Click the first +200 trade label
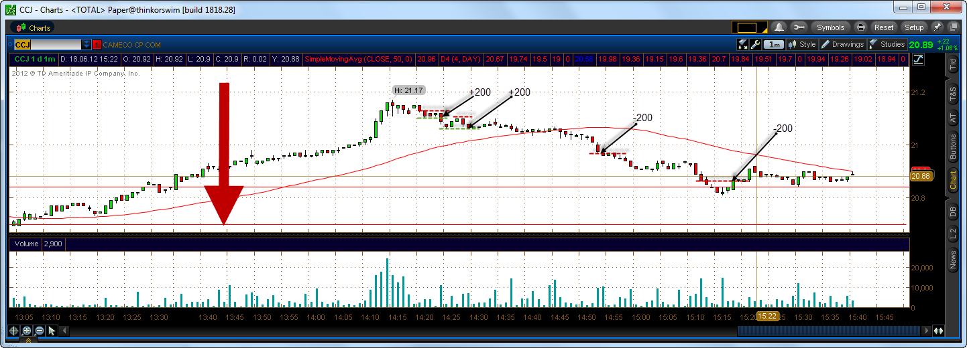Image resolution: width=967 pixels, height=348 pixels. click(x=480, y=92)
